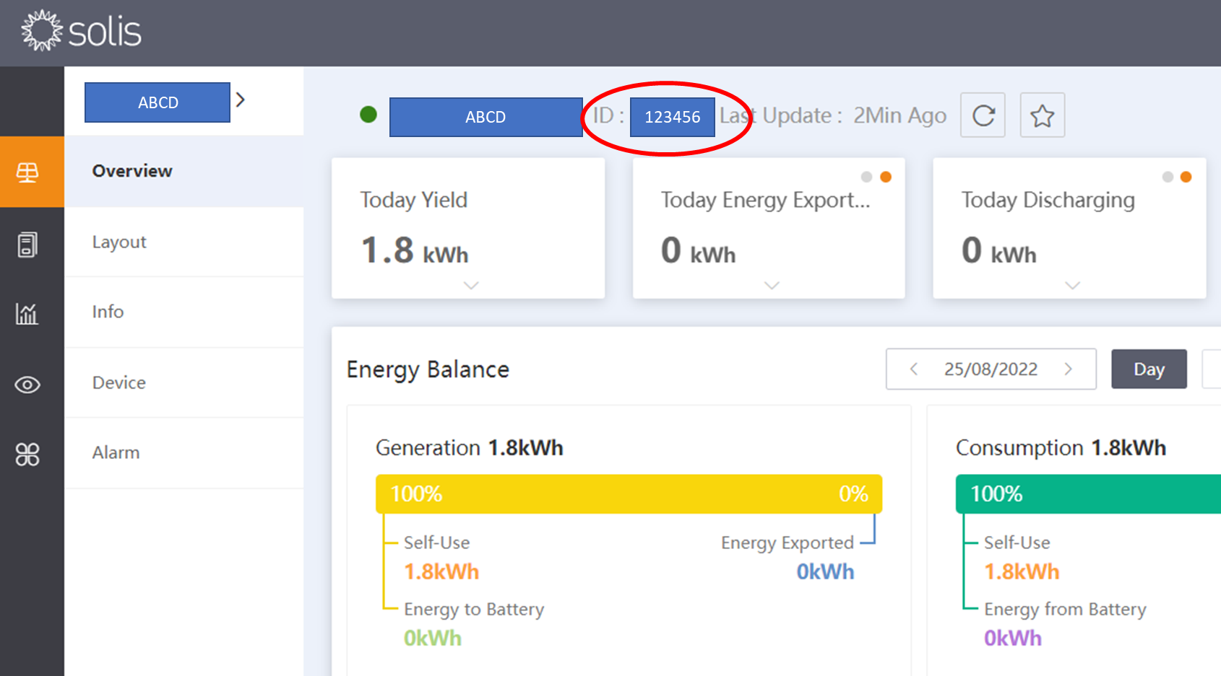Open the Device menu item
1221x676 pixels.
pos(118,382)
